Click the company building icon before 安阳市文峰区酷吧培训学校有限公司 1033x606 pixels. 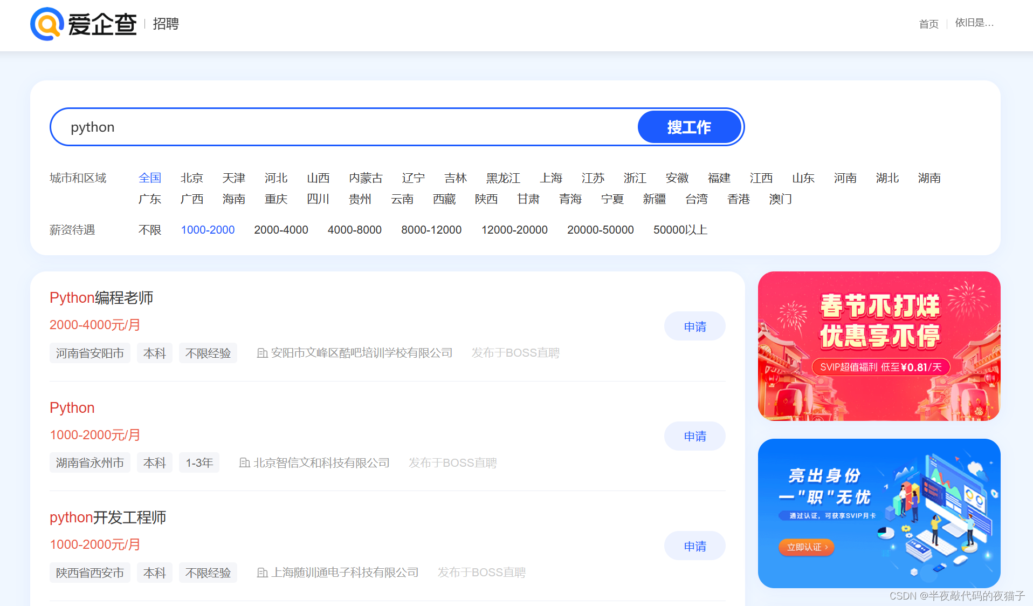point(262,353)
